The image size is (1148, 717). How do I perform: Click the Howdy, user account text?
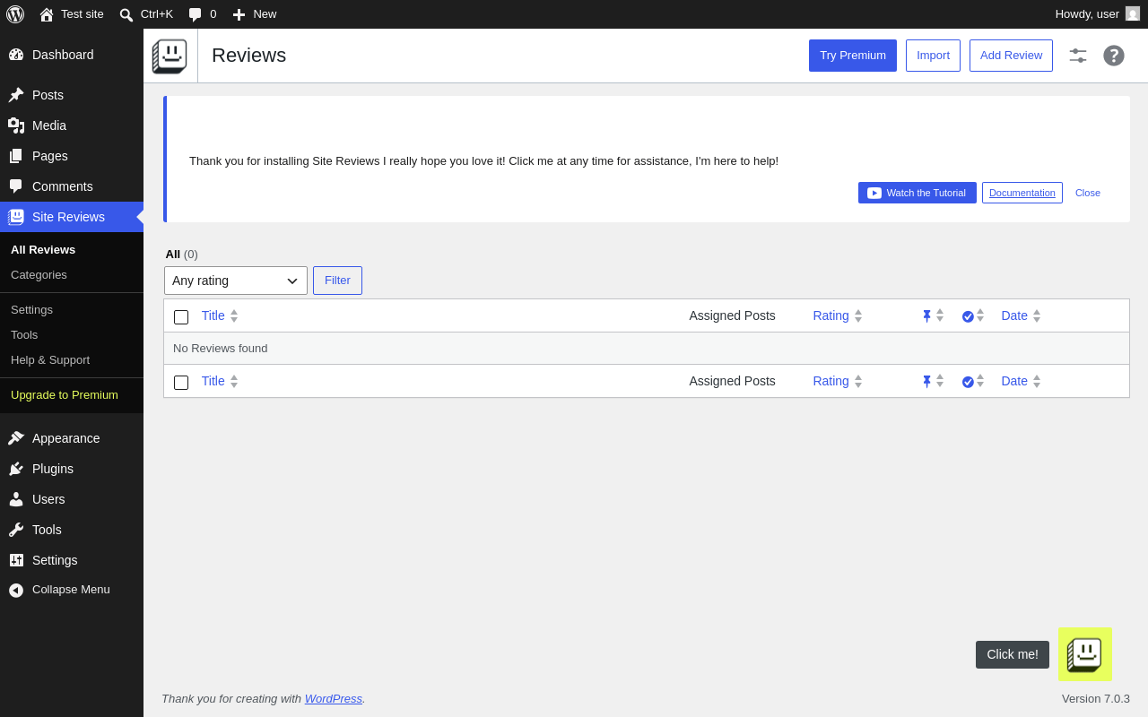1087,13
